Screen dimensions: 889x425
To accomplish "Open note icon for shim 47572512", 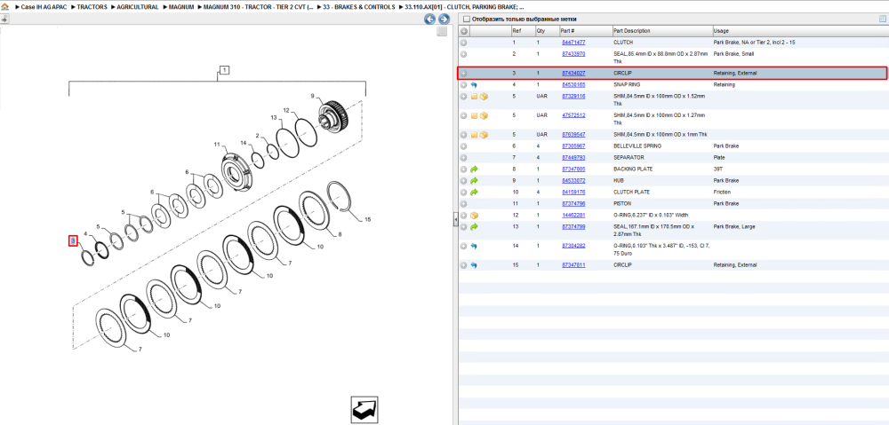I will point(474,115).
